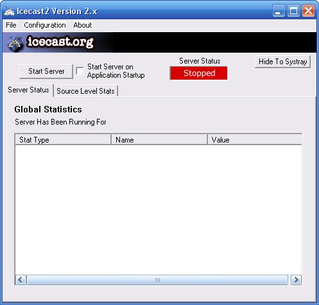319x305 pixels.
Task: Click the Stat Type column header
Action: point(64,140)
